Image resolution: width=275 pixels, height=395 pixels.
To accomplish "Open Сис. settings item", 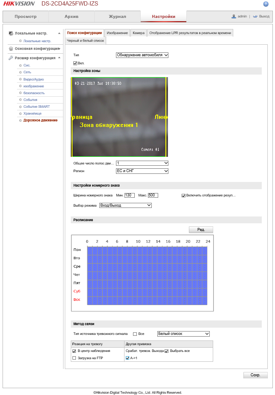I will (27, 65).
